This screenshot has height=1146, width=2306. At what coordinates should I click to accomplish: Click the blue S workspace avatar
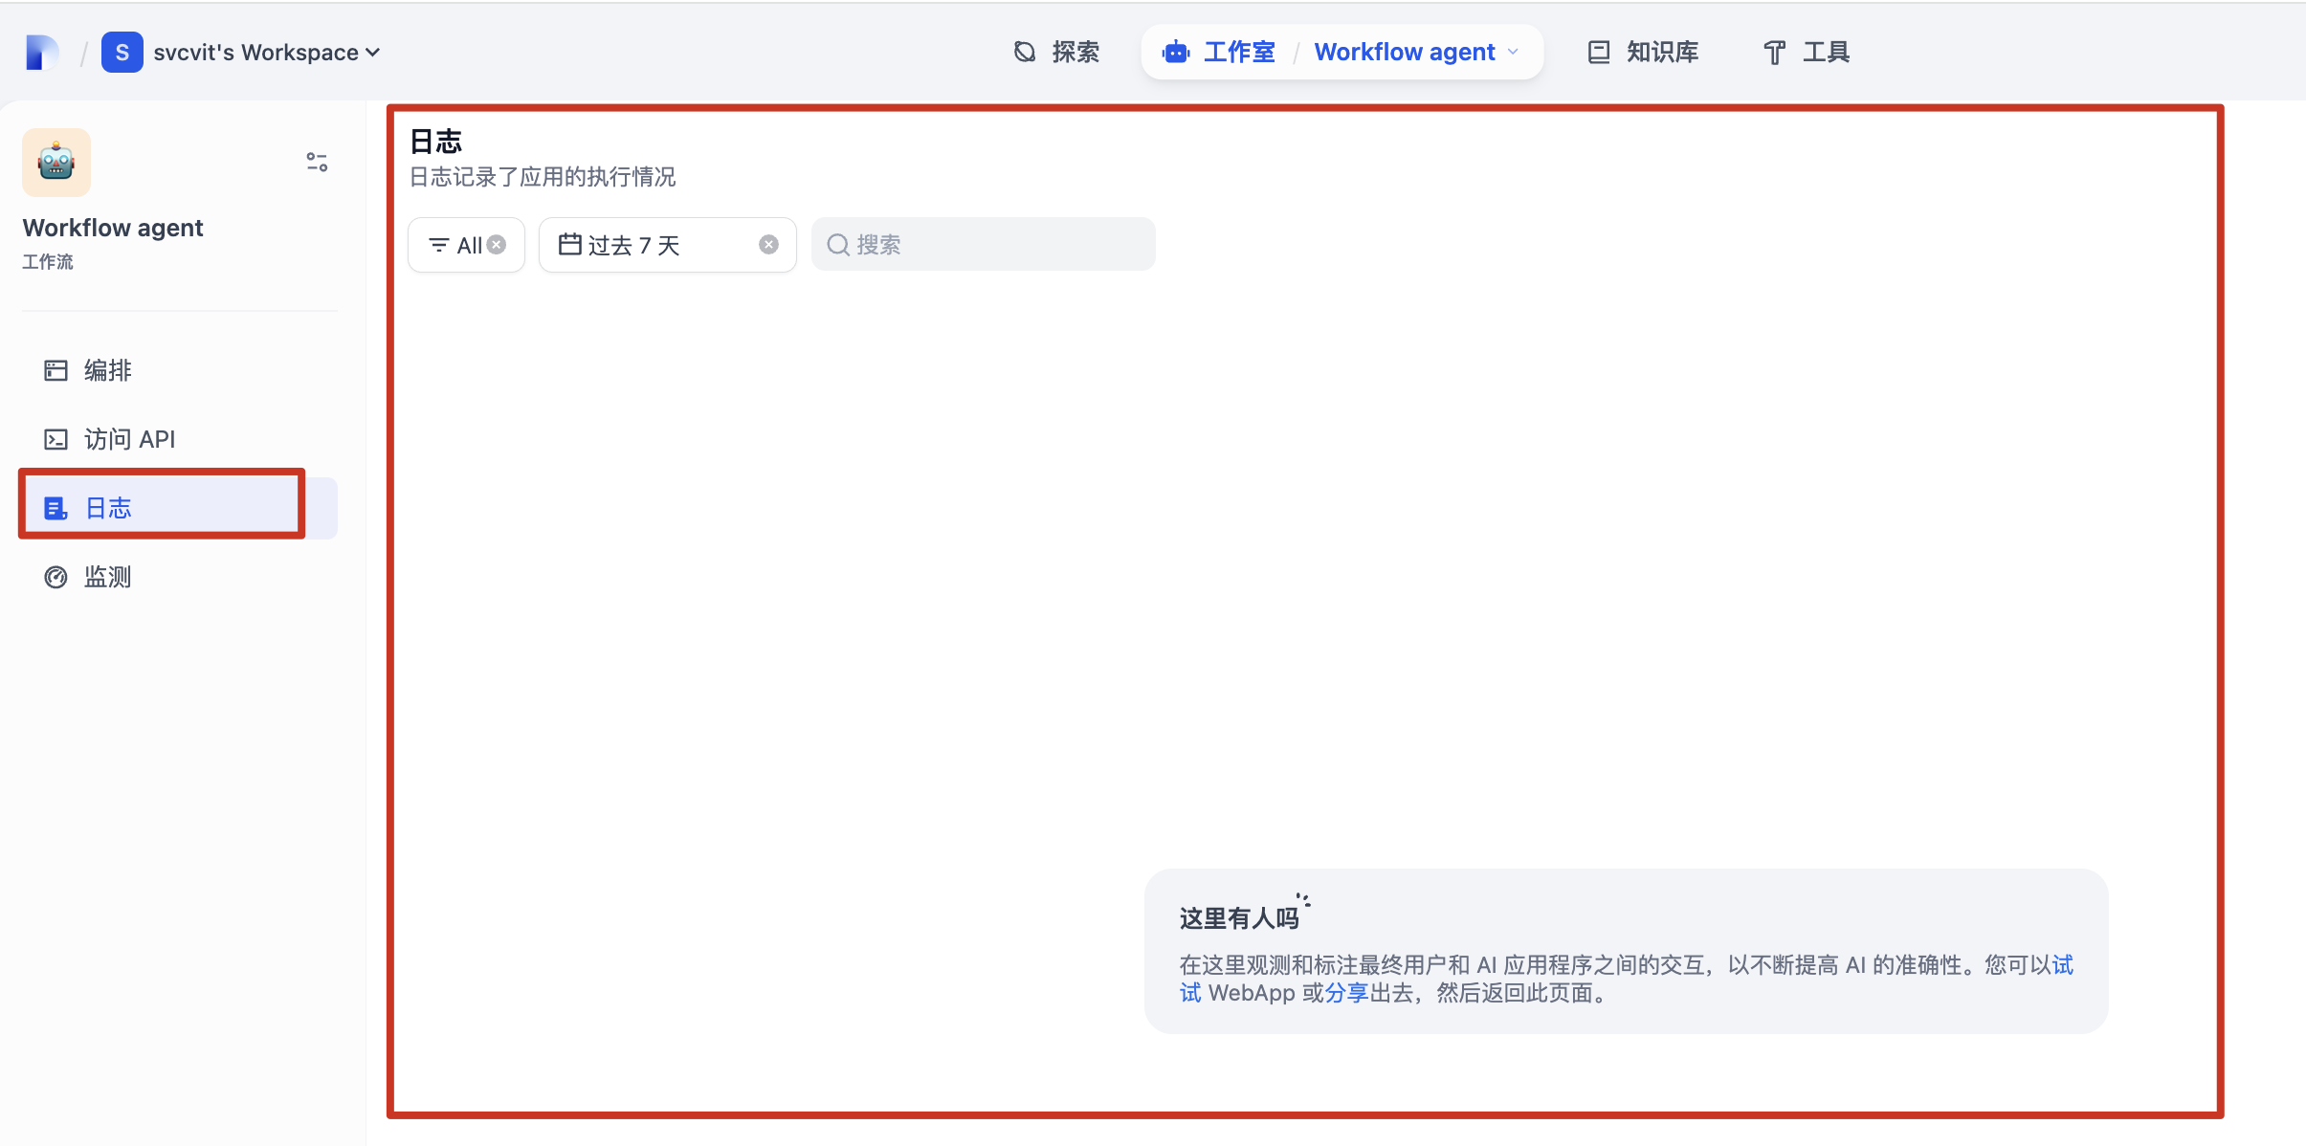pyautogui.click(x=122, y=52)
